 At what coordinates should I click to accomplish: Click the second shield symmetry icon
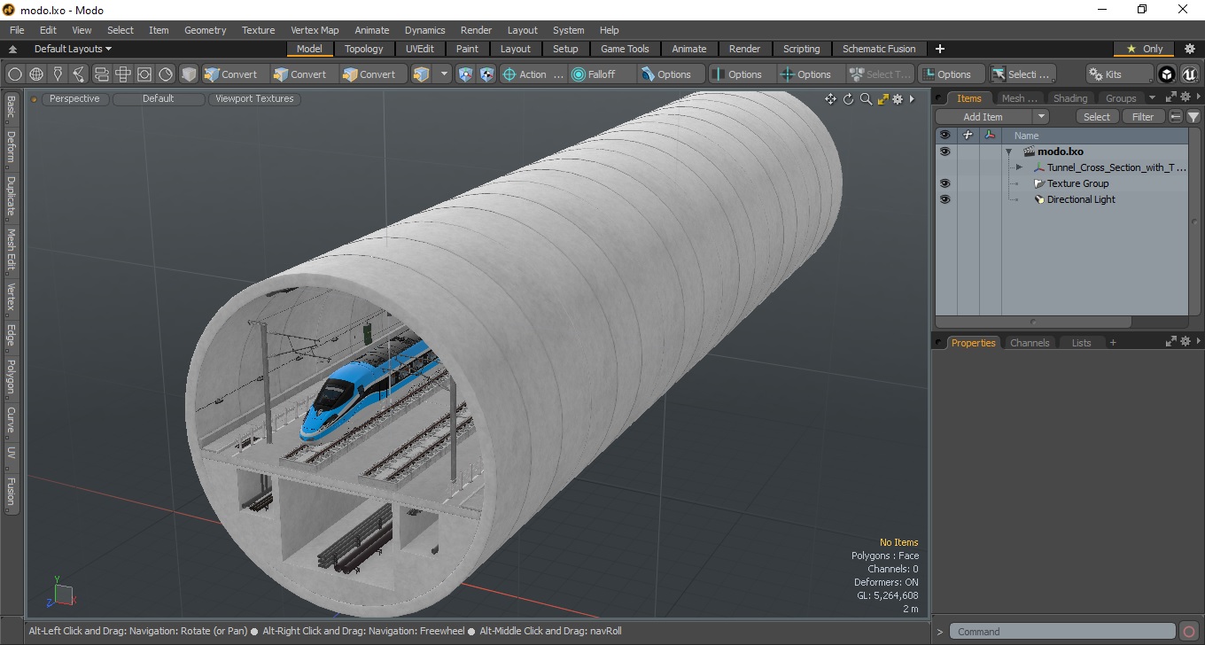pos(486,74)
